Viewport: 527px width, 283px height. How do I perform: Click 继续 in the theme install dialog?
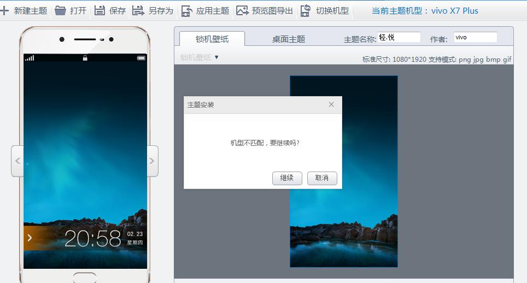(x=287, y=178)
